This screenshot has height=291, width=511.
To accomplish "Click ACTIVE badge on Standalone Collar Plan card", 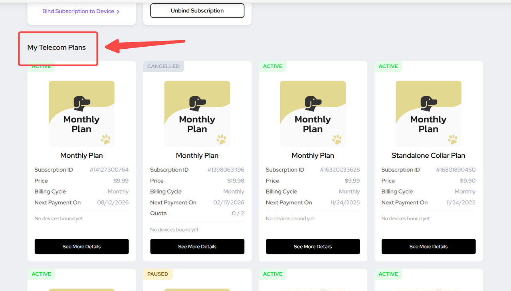I will [x=388, y=66].
